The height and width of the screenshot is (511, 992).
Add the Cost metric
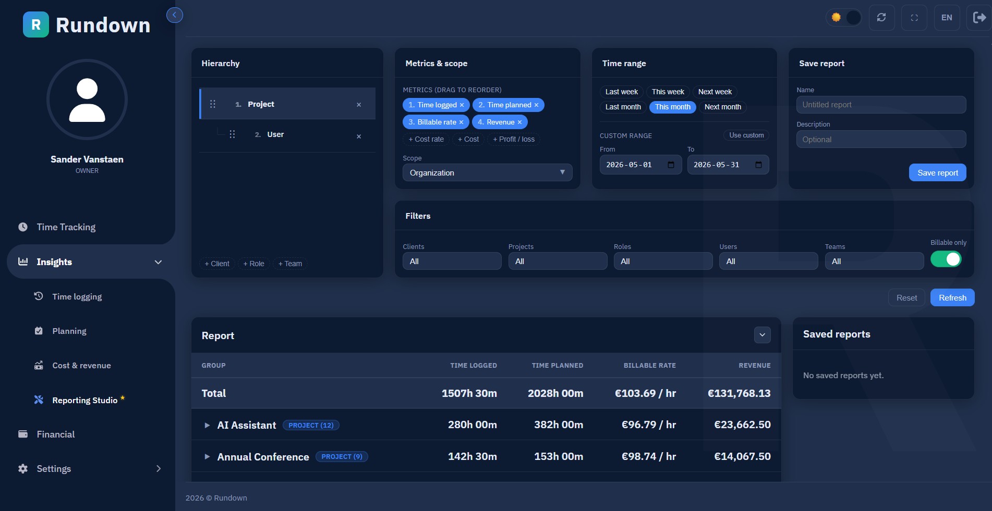tap(468, 139)
